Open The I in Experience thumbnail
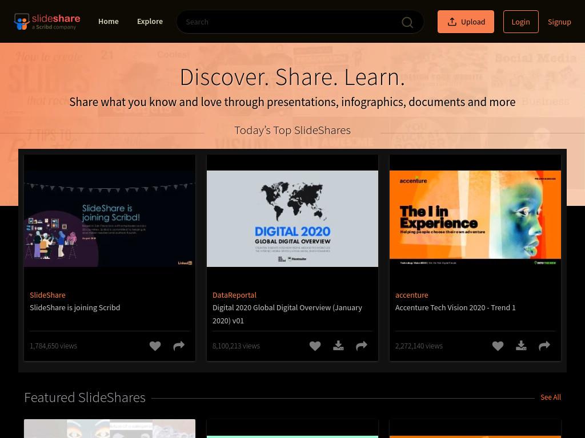Screen dimensions: 585x438 (x=475, y=218)
